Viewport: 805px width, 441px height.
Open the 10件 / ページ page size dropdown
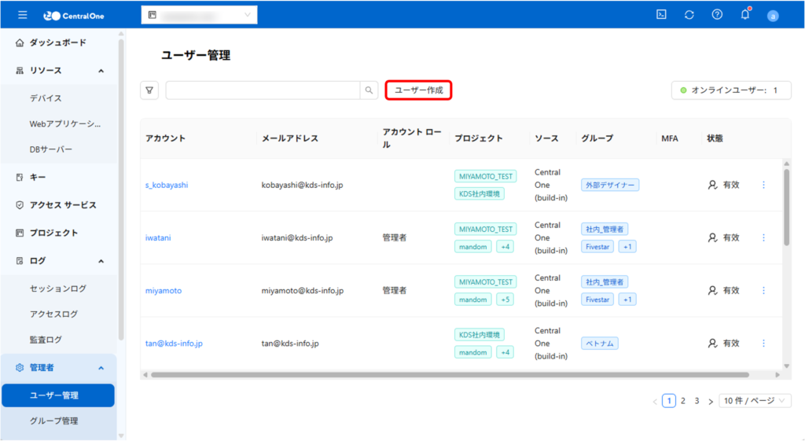tap(755, 401)
